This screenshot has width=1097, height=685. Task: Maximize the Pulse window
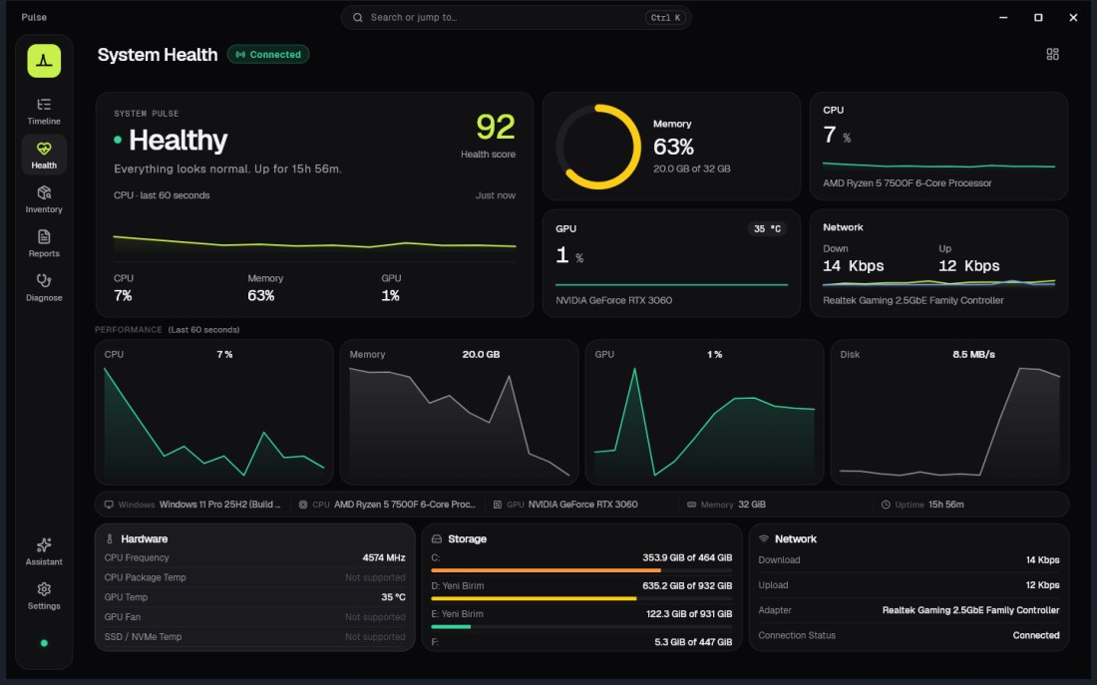1038,18
